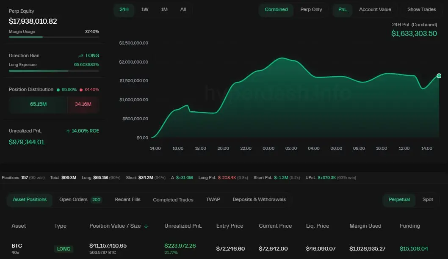Click the Positions 157 summary stat

(x=23, y=178)
